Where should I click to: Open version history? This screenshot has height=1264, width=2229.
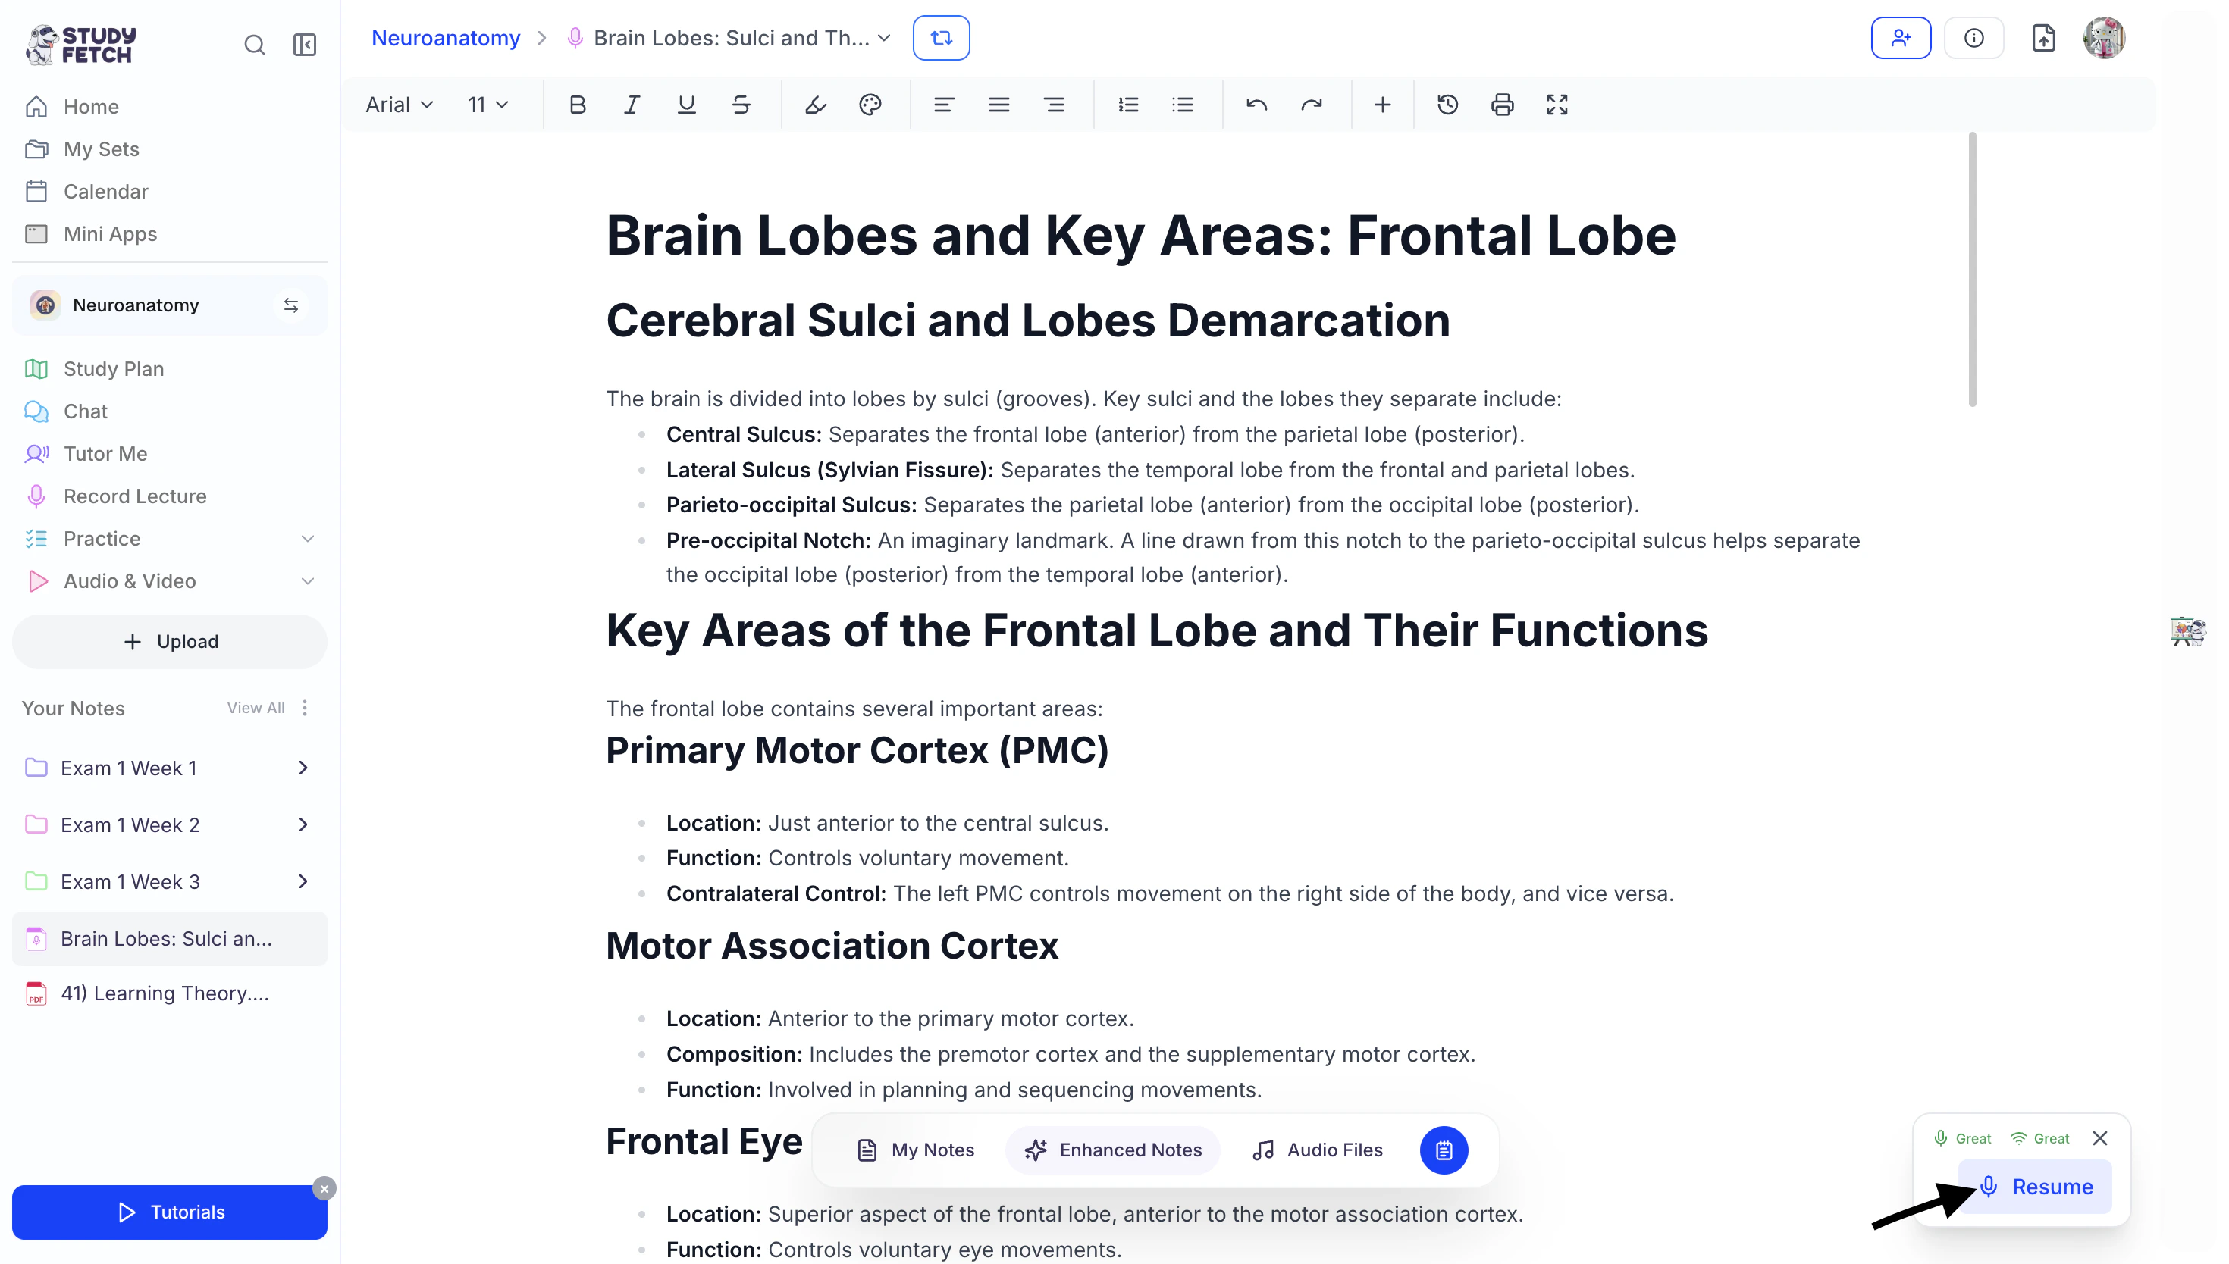tap(1447, 105)
